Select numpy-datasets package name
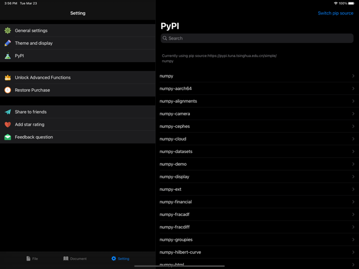 coord(176,152)
